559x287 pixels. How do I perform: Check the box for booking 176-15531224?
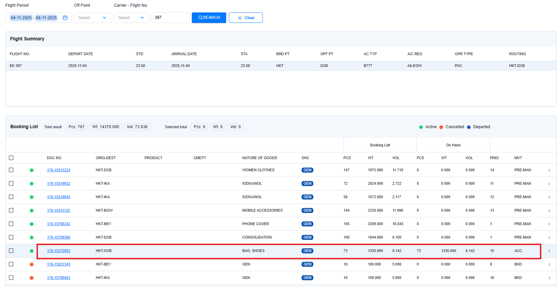tap(11, 170)
